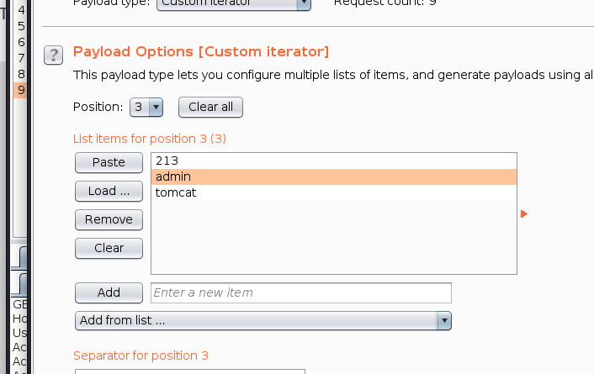Click the Paste button
The image size is (594, 374).
point(109,162)
